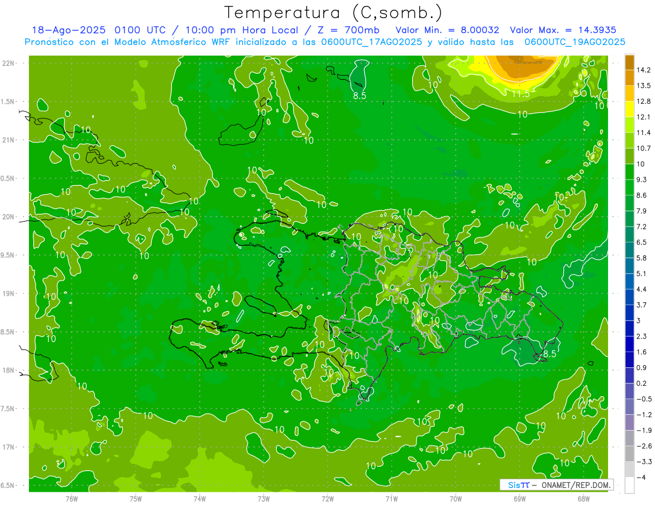Click the '18N' latitude label

pyautogui.click(x=9, y=370)
